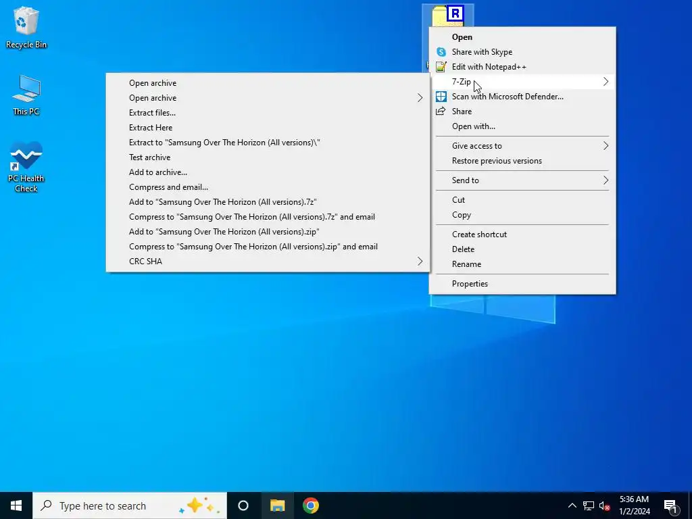Choose Open in the context menu
Screen dimensions: 692x519
click(x=522, y=37)
